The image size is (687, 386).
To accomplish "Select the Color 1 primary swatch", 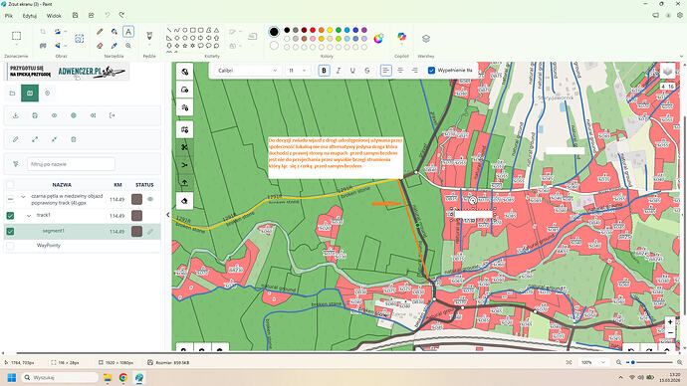I will (274, 32).
